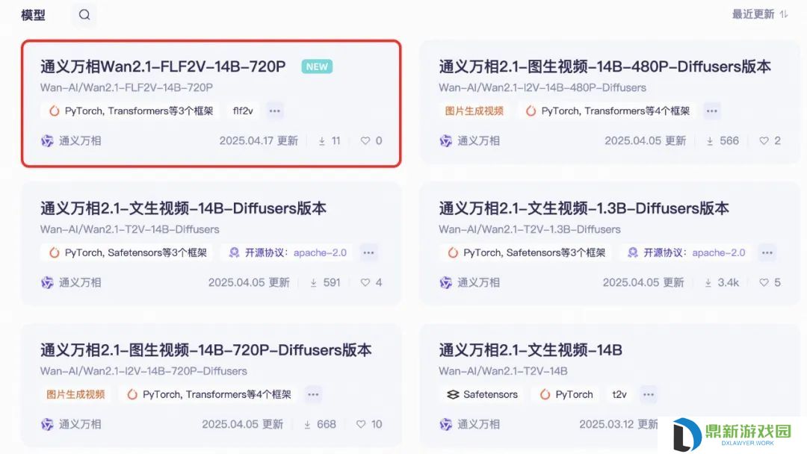This screenshot has width=807, height=454.
Task: Expand more tags on the I2V-14B-480P card
Action: pos(712,111)
